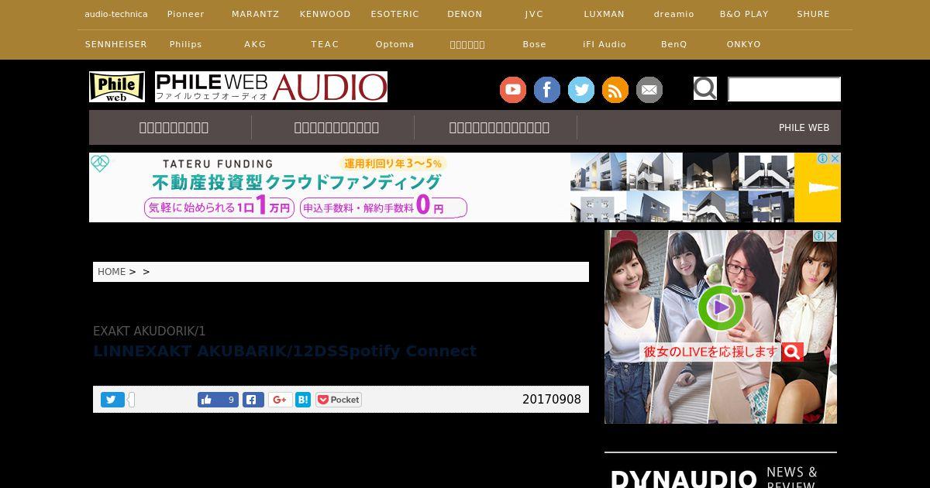Open the audio-technica brand link
The height and width of the screenshot is (488, 930).
tap(116, 14)
